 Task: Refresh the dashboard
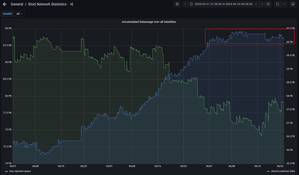(x=277, y=4)
